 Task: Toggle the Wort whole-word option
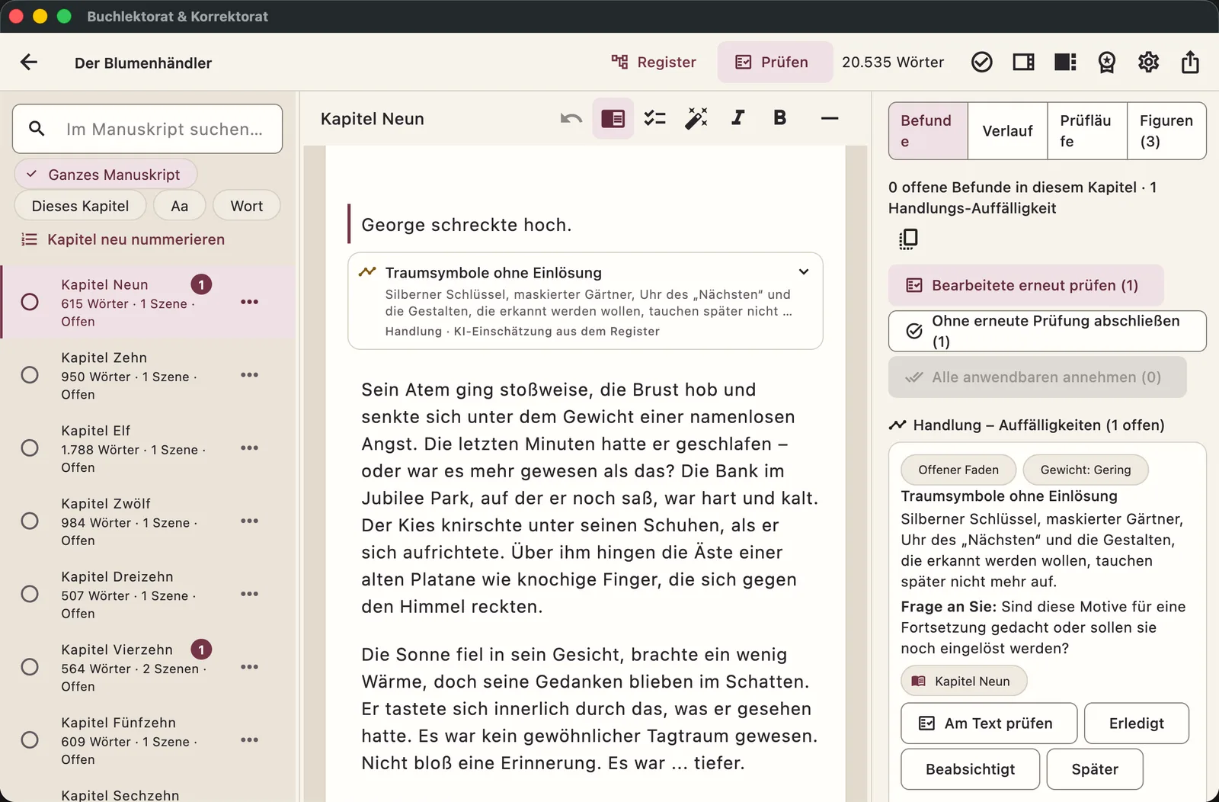tap(246, 206)
